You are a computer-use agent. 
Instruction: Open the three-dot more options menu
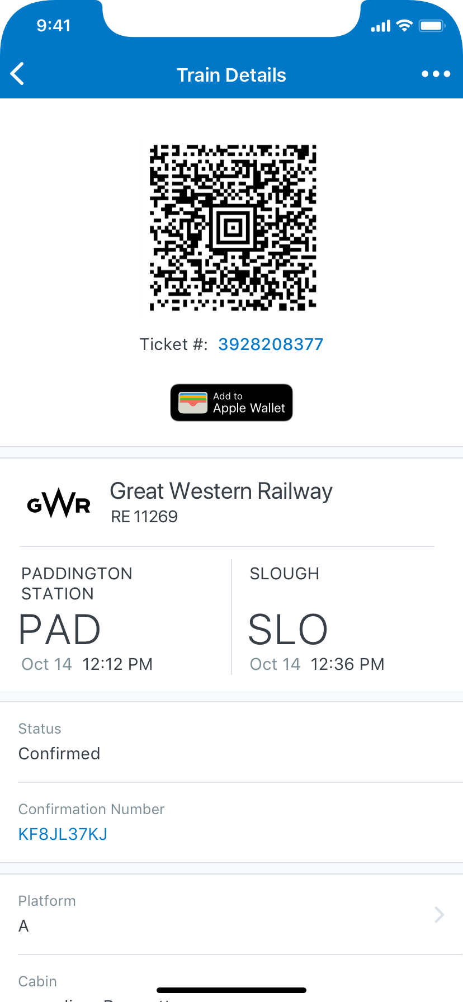click(436, 74)
